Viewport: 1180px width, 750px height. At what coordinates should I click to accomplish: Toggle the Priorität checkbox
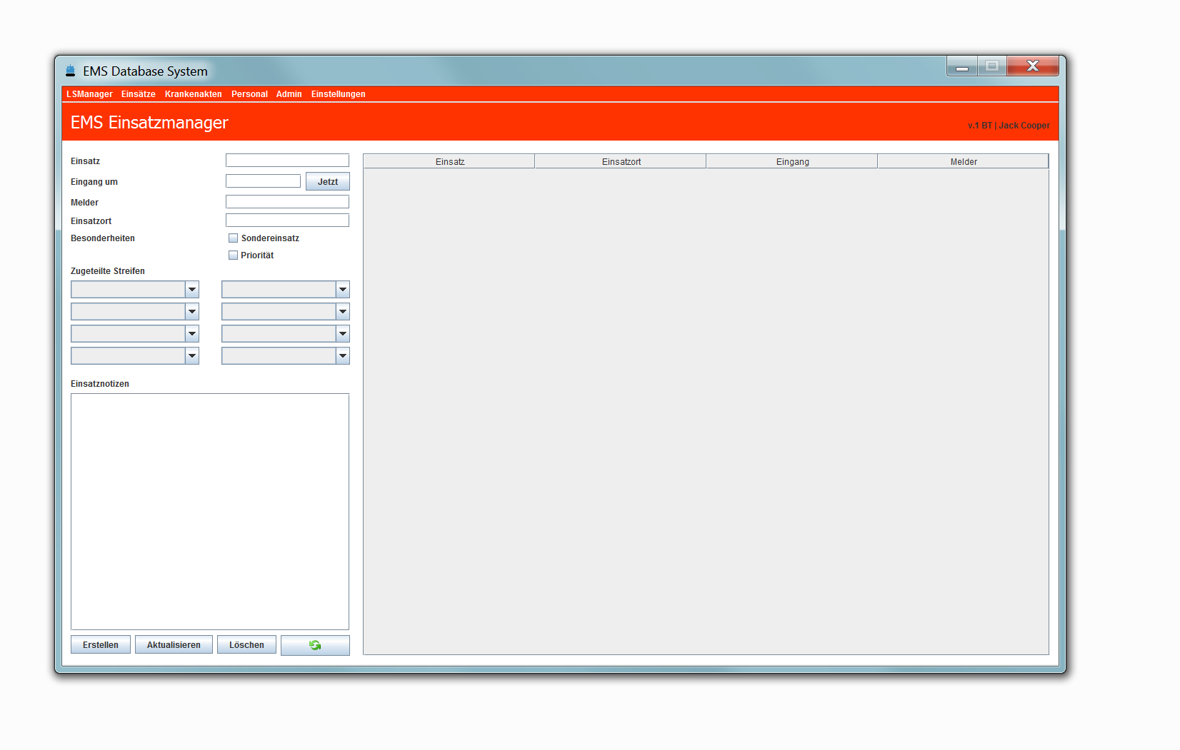[x=233, y=255]
